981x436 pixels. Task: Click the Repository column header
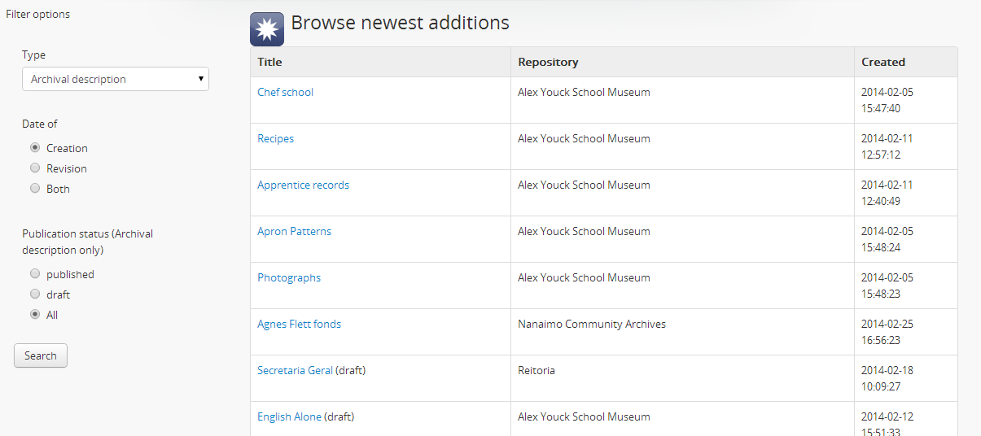coord(548,62)
